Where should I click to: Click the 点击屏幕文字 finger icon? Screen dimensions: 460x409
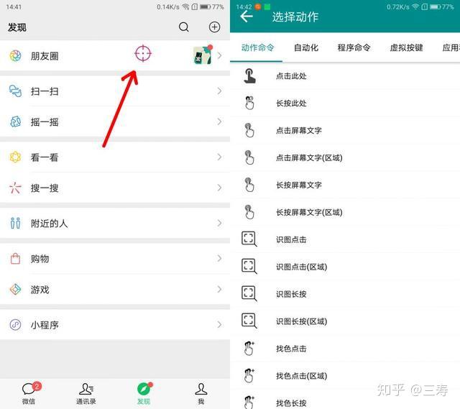point(249,130)
